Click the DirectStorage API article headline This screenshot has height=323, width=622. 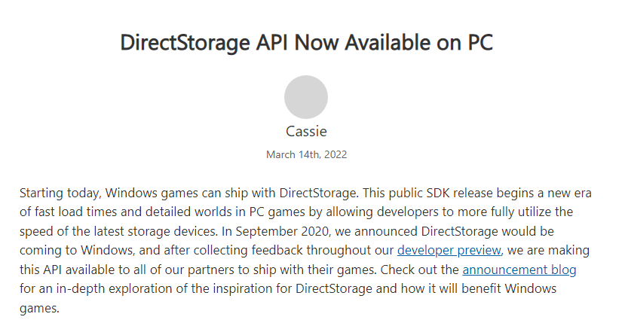click(x=306, y=42)
